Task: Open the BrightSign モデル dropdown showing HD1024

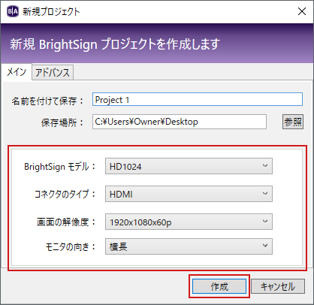Action: tap(189, 166)
